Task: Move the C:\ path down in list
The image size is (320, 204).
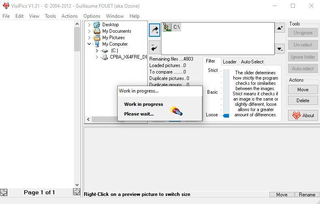Action: click(x=280, y=49)
